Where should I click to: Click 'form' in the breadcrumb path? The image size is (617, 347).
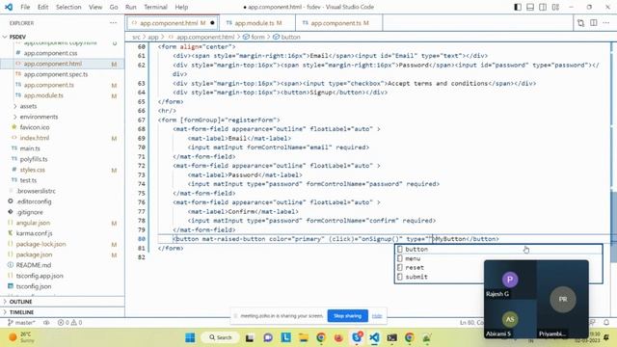257,37
